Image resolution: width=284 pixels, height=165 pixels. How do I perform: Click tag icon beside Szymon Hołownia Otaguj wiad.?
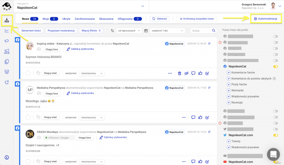pyautogui.click(x=38, y=73)
